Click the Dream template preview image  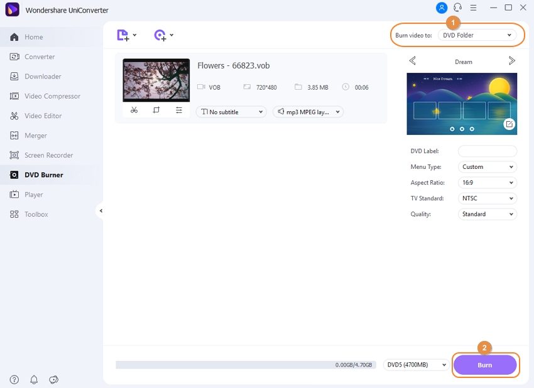[462, 104]
